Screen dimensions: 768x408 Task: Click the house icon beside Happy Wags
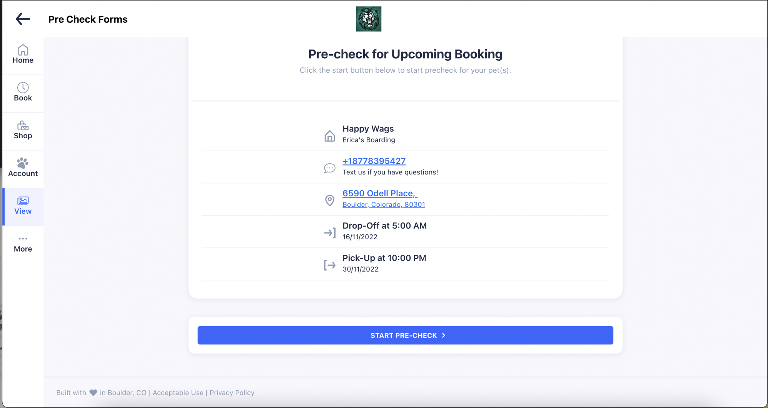coord(330,135)
